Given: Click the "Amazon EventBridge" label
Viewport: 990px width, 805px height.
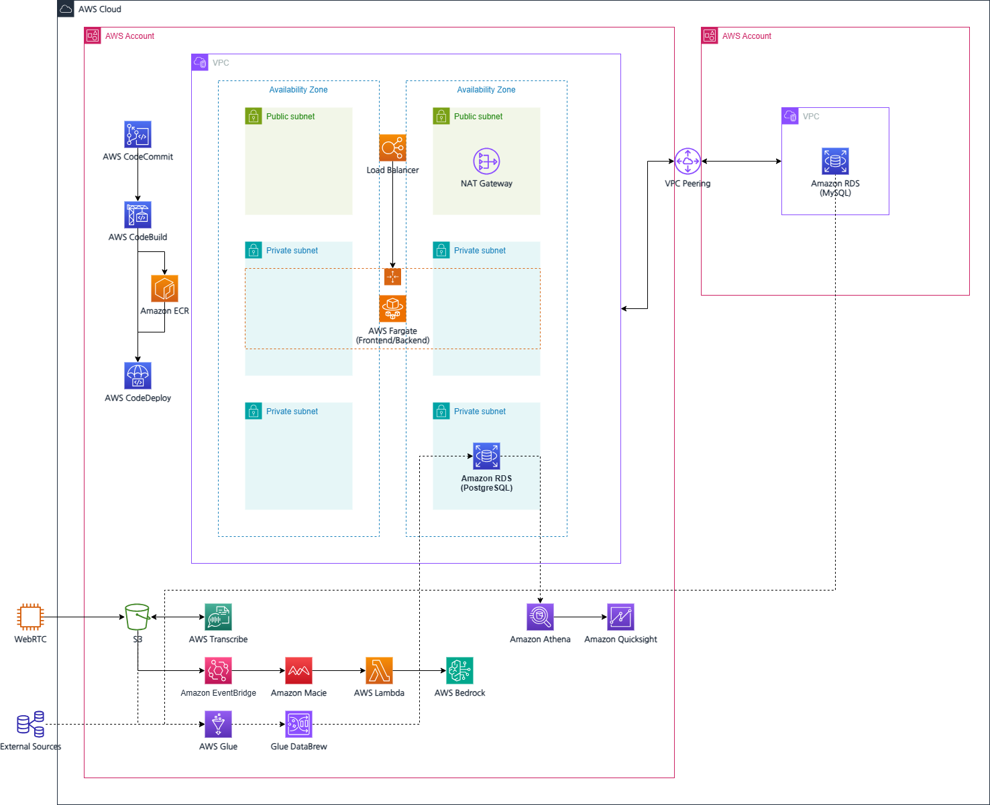Looking at the screenshot, I should point(218,693).
